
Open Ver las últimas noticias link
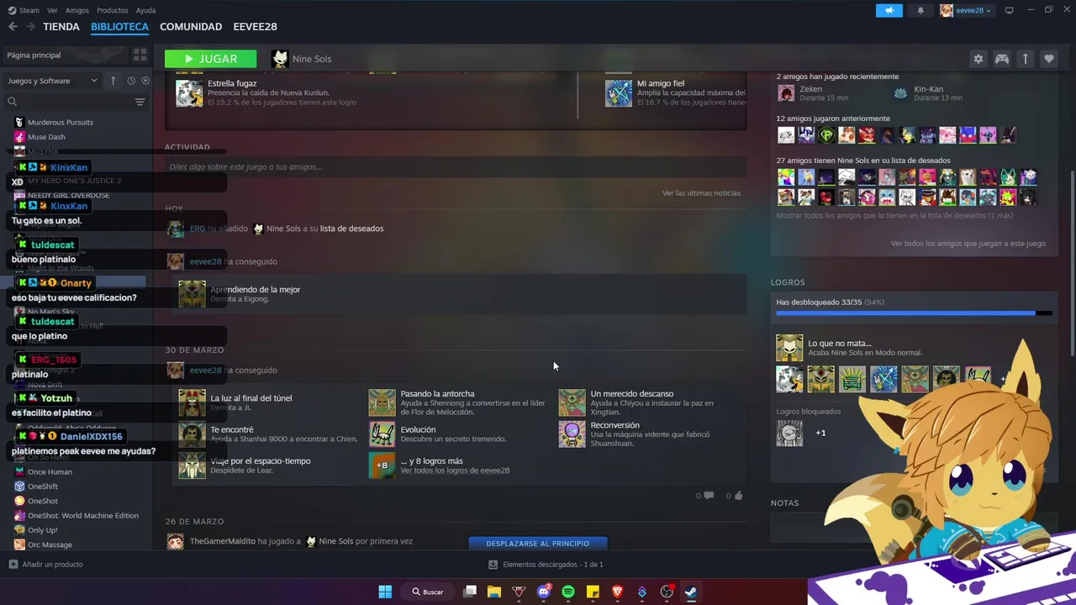tap(701, 193)
